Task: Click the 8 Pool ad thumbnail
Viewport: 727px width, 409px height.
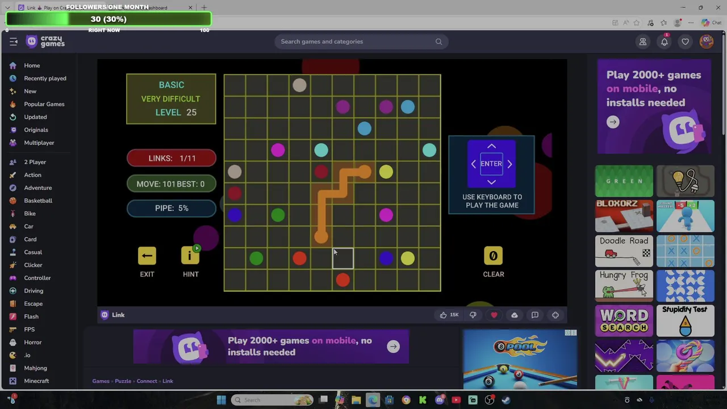Action: 520,360
